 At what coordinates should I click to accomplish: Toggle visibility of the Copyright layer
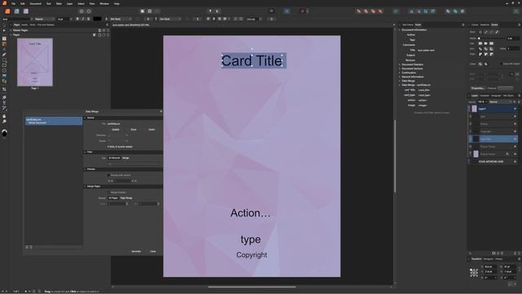(515, 131)
